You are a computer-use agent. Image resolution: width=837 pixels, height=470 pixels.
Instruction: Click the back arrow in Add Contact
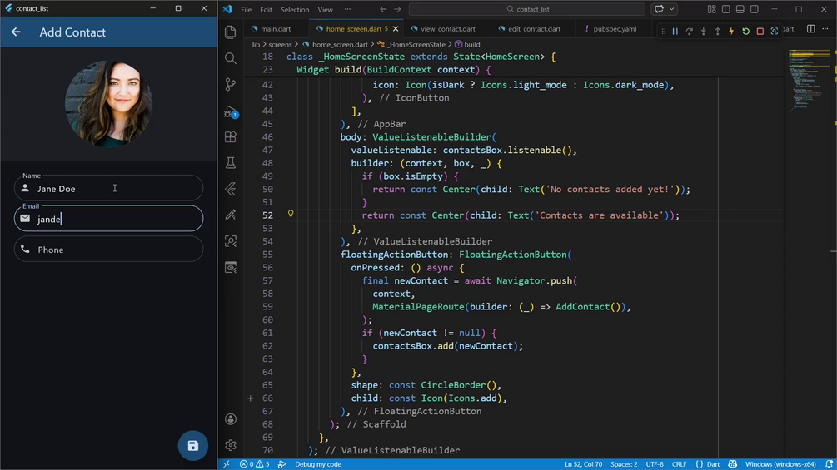click(x=16, y=32)
